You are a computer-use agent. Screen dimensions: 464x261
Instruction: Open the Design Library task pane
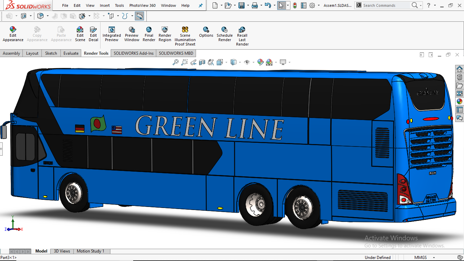tap(460, 77)
